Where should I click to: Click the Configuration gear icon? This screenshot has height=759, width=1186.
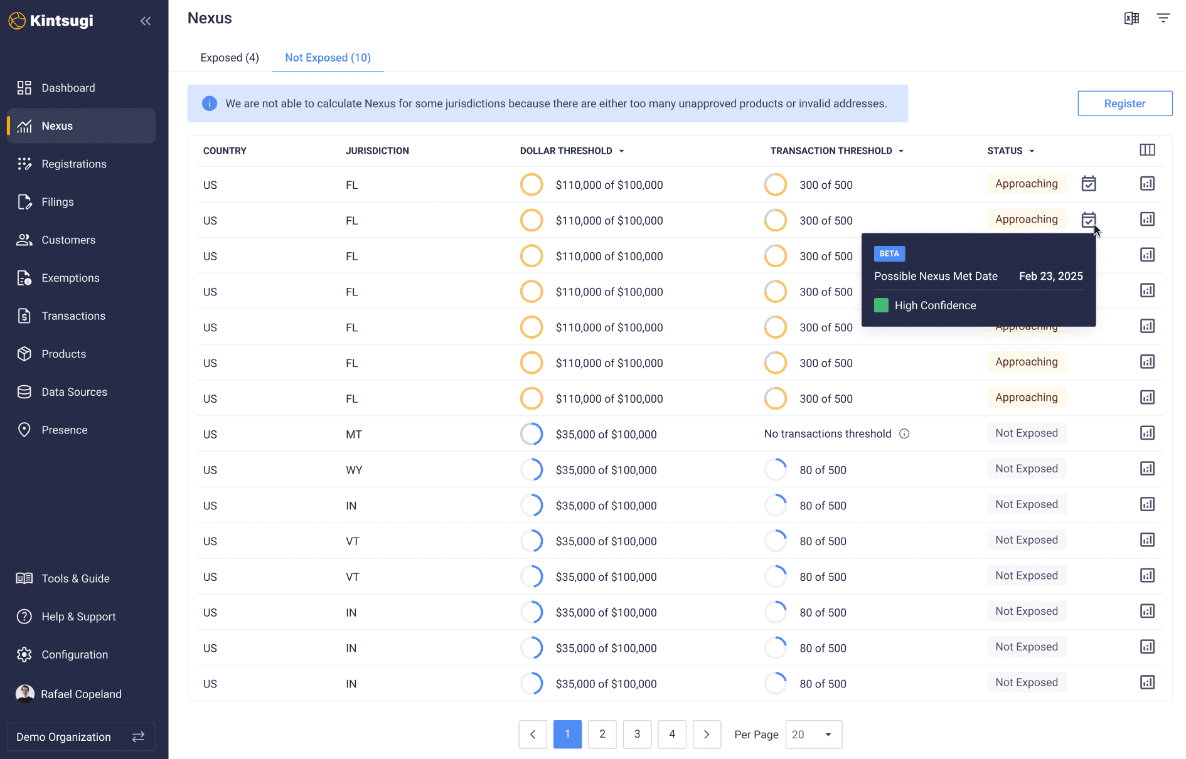pyautogui.click(x=24, y=654)
